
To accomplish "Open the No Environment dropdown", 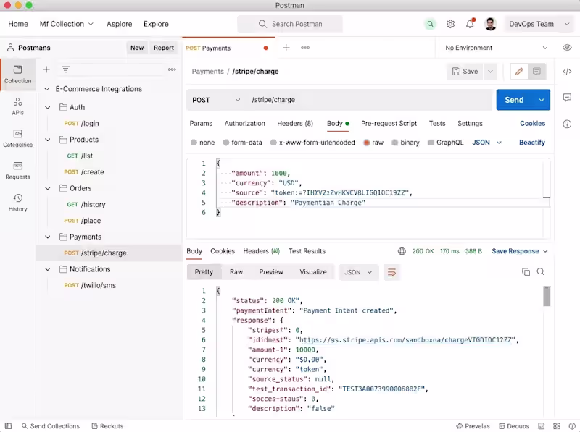I will (x=496, y=48).
